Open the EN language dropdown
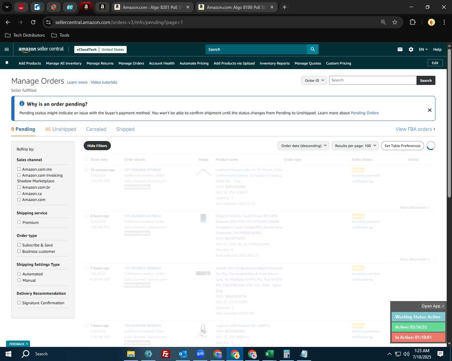This screenshot has height=361, width=452. click(423, 49)
